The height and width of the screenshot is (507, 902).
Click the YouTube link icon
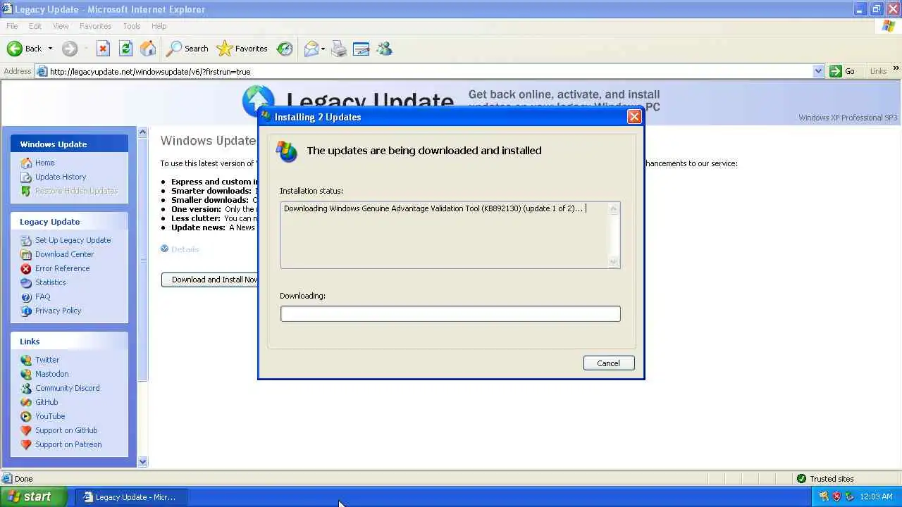(x=26, y=416)
